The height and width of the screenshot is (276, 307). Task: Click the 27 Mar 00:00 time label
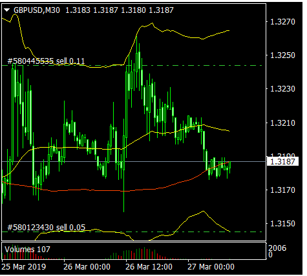(x=211, y=267)
